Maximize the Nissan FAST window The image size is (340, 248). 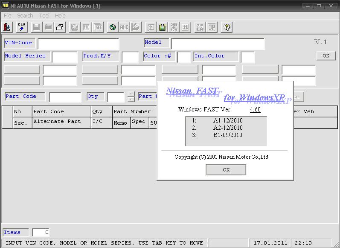coord(319,6)
